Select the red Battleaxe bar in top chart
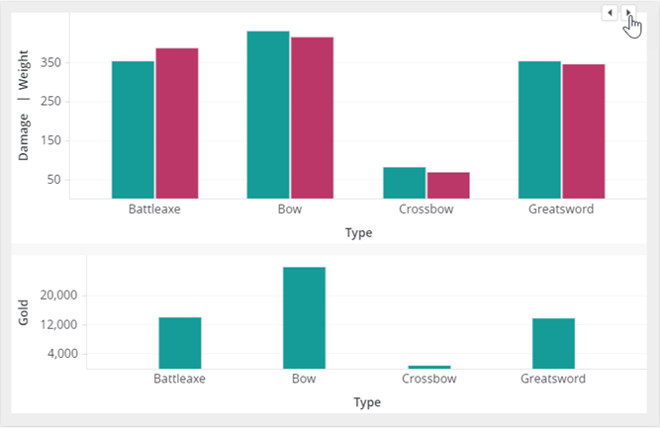660x428 pixels. pos(176,124)
